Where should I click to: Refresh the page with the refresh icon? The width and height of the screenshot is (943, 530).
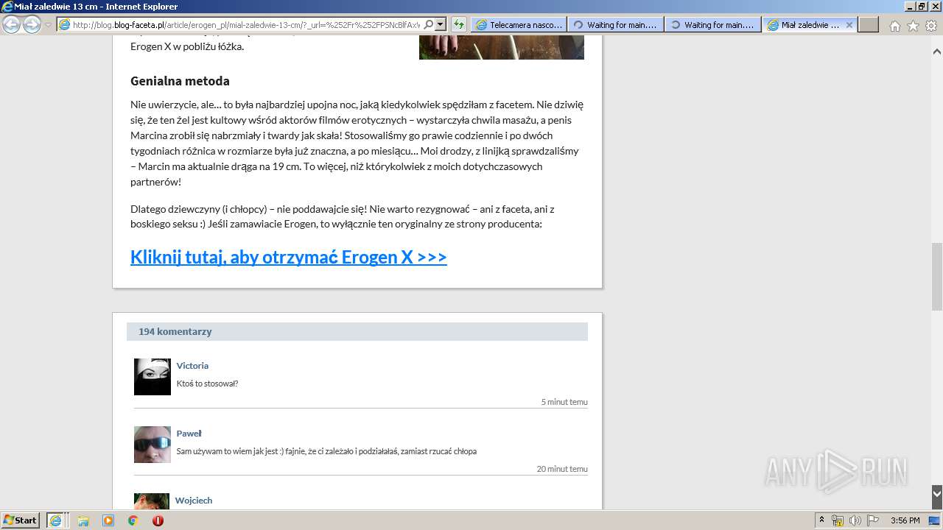point(458,24)
